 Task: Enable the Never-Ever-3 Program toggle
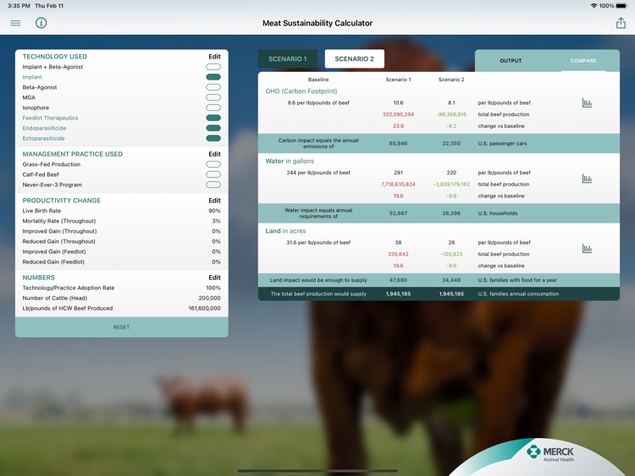click(x=213, y=185)
